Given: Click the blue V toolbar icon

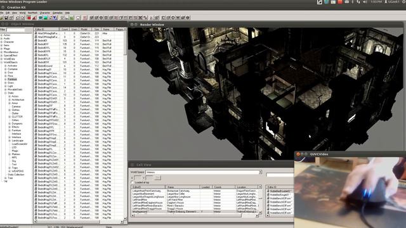Looking at the screenshot, I should [x=55, y=18].
